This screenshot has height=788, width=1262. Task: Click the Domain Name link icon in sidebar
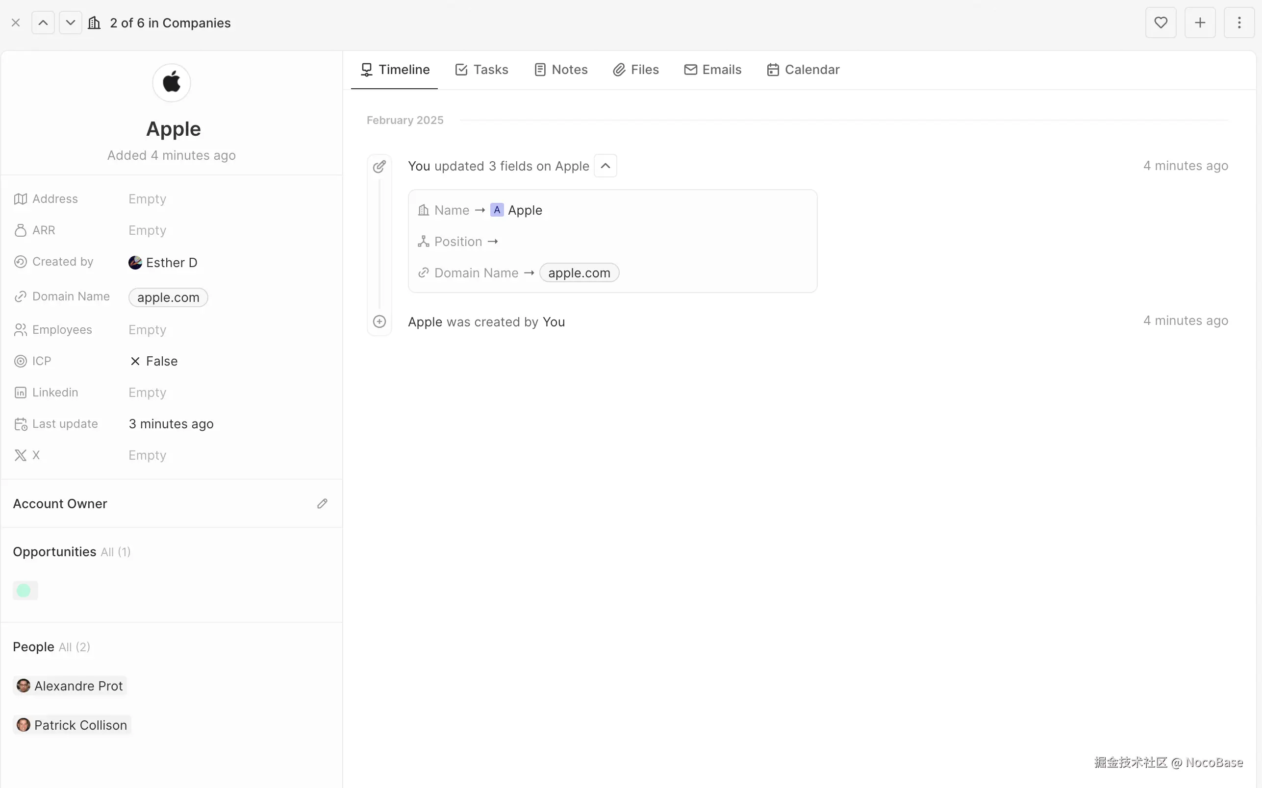tap(20, 296)
